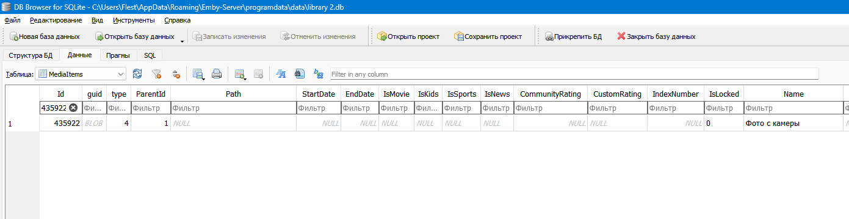Open the Инструменты menu
Screen dimensions: 849x219
pyautogui.click(x=134, y=20)
